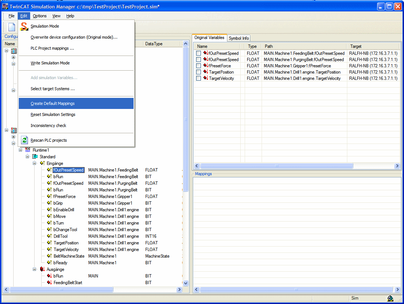Choose Create Default Mappings from Edit menu

point(76,103)
